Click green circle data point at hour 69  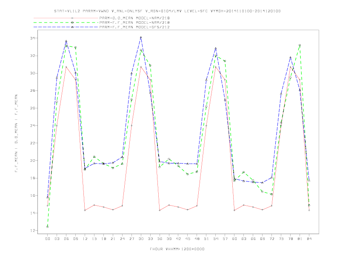(x=263, y=192)
